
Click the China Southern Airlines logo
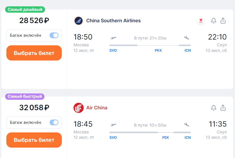tap(79, 21)
